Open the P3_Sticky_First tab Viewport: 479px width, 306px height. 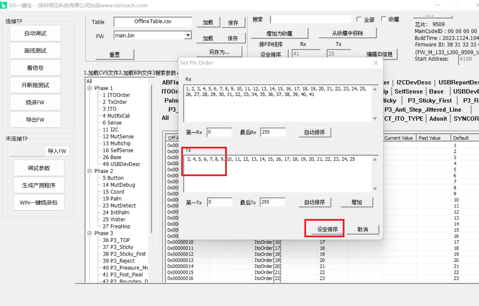click(x=430, y=101)
